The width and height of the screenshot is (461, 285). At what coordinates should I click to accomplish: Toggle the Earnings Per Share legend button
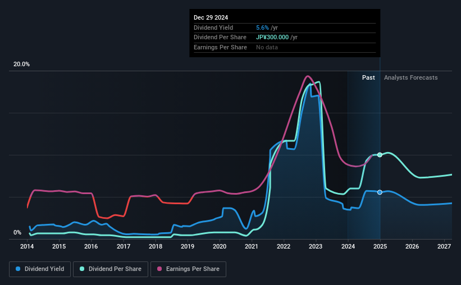click(188, 269)
